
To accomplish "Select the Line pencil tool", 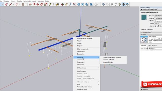I will (x=11, y=4).
